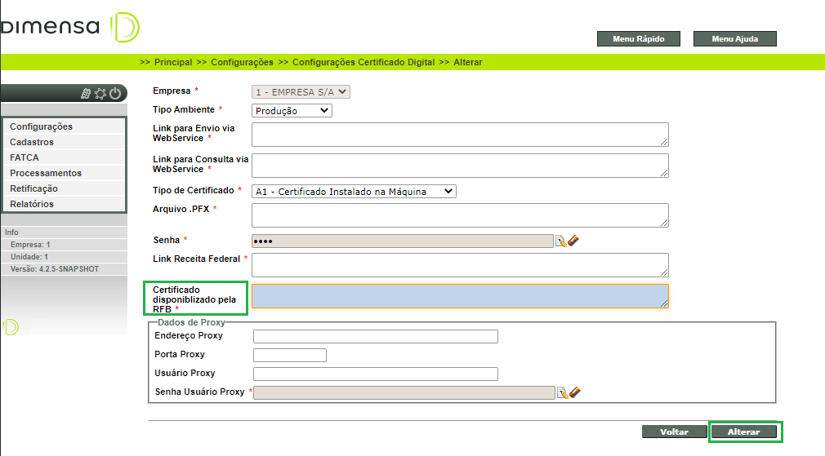Focus the Senha Usuário Proxy field
Image resolution: width=825 pixels, height=456 pixels.
pyautogui.click(x=404, y=393)
